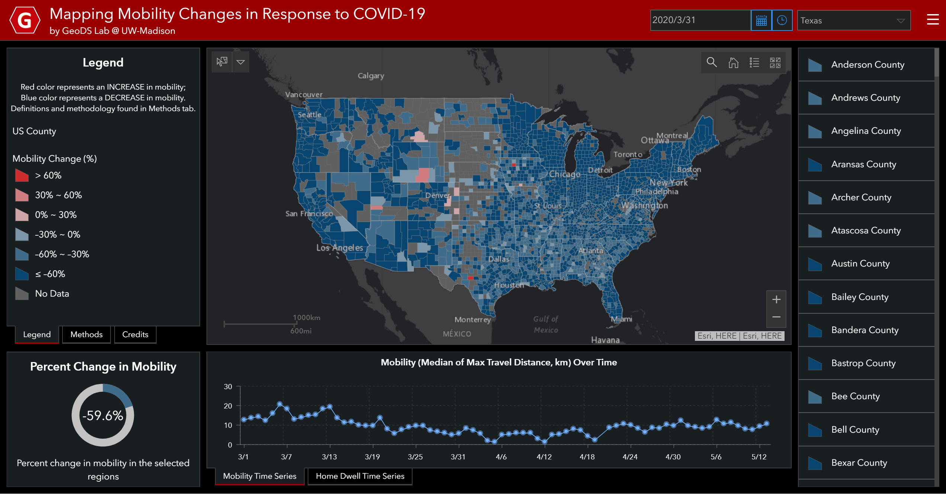The width and height of the screenshot is (946, 494).
Task: Reset map to home extent
Action: (733, 62)
